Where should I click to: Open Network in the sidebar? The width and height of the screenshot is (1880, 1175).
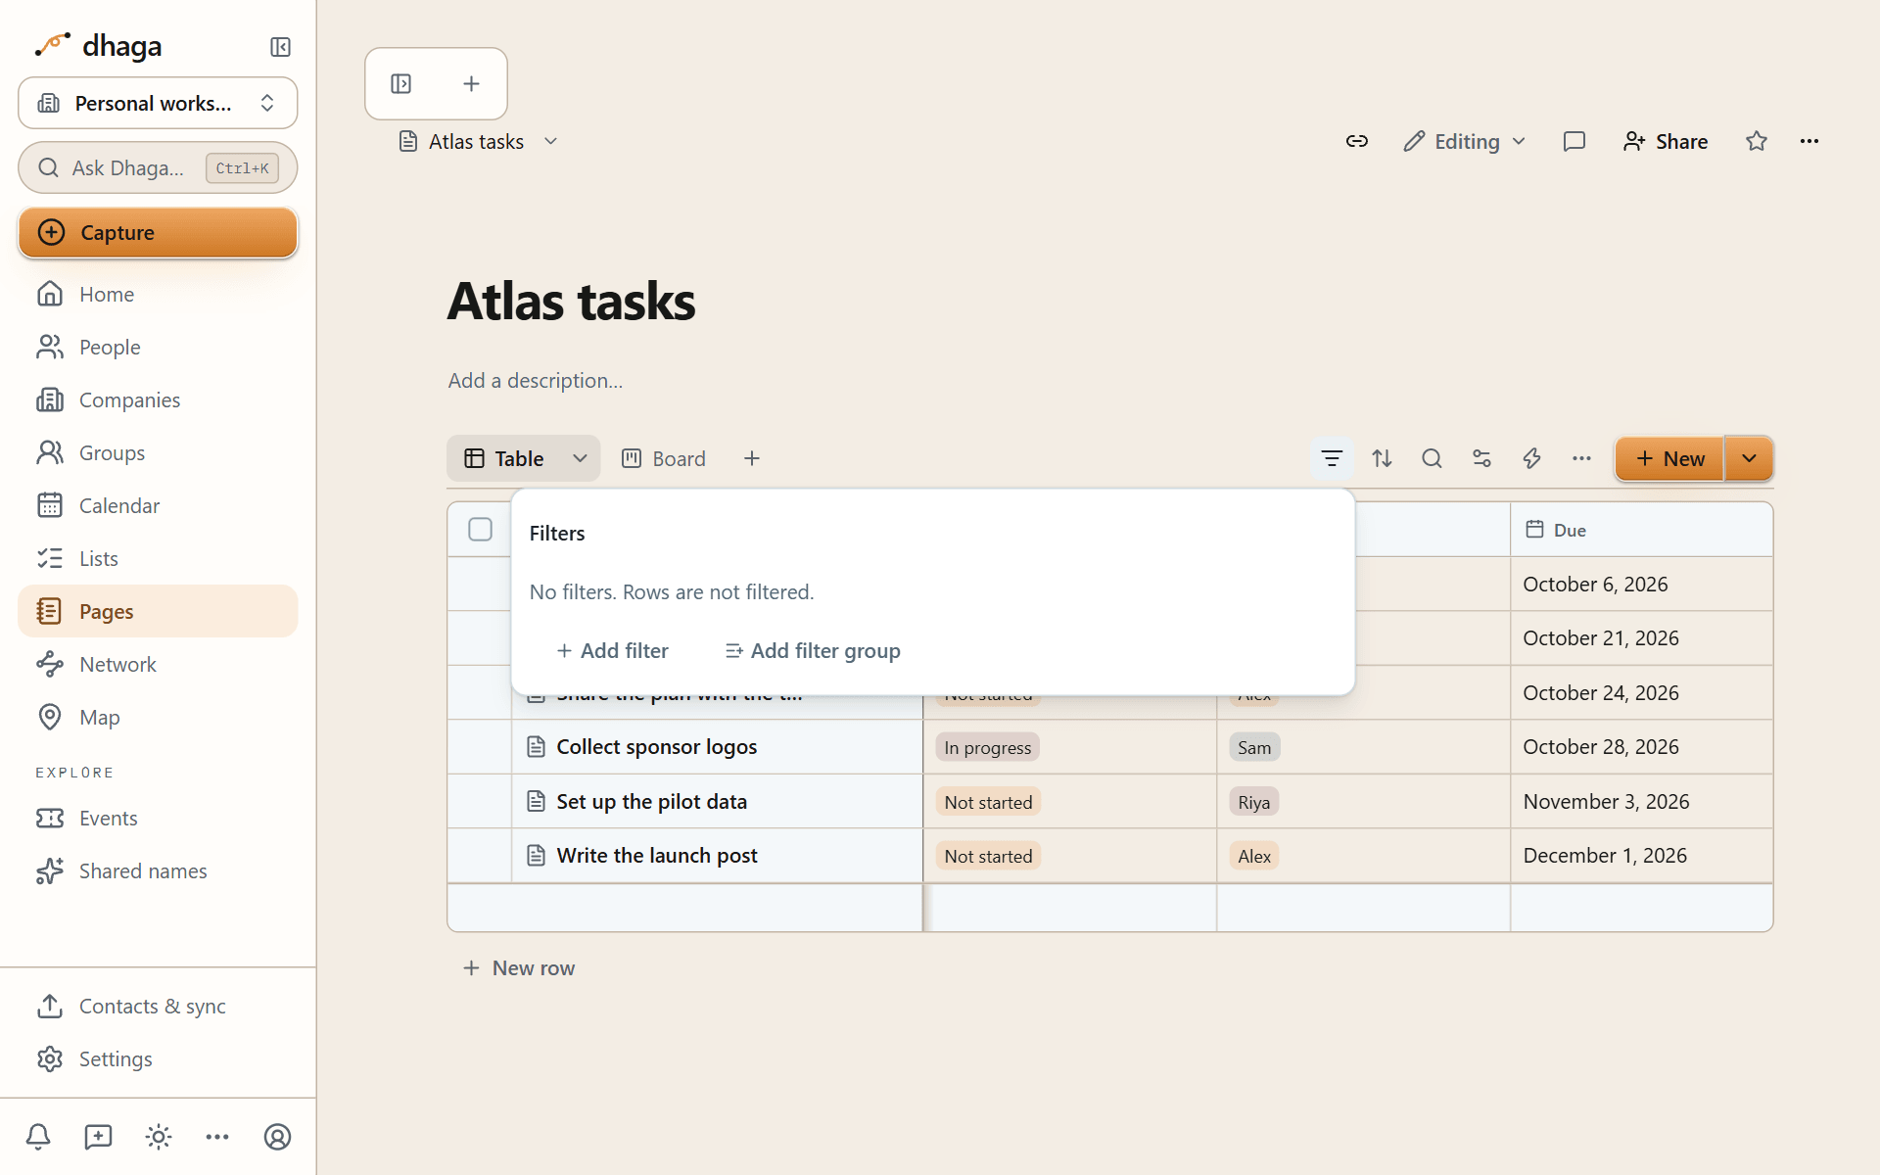point(158,664)
